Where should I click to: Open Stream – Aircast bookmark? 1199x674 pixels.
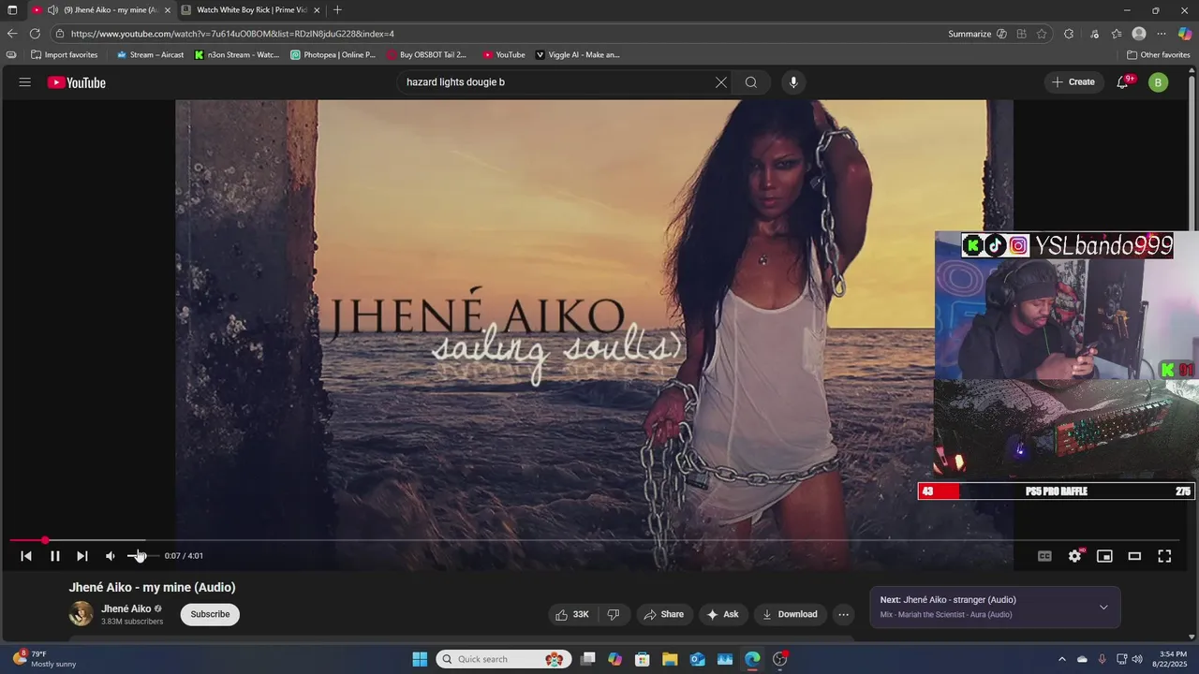[150, 55]
